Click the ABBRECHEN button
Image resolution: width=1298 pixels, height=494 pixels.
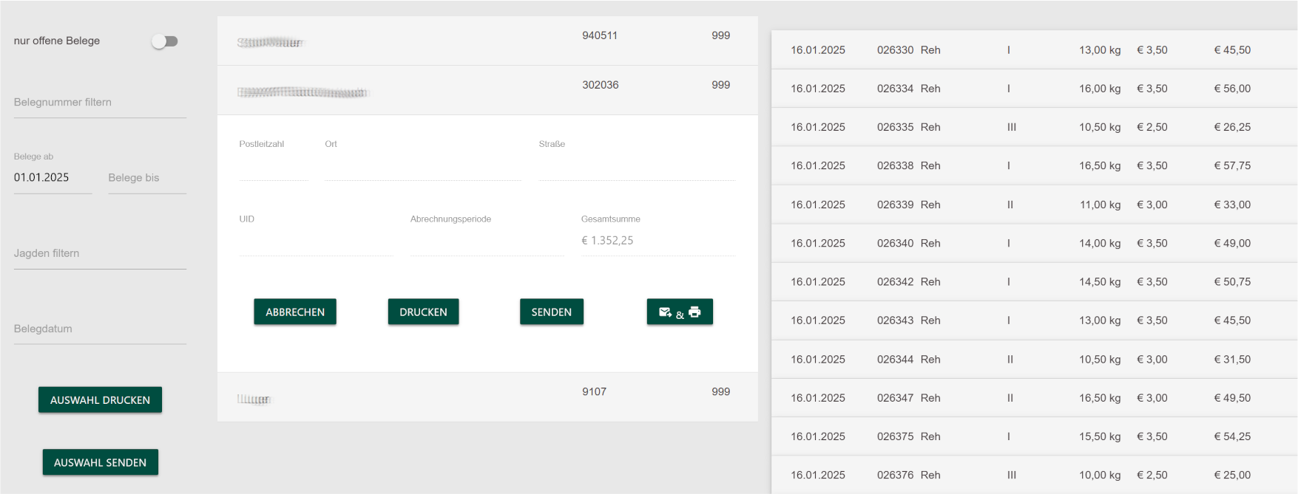tap(294, 312)
